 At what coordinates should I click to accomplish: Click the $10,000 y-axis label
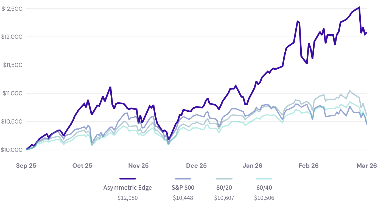click(x=12, y=150)
